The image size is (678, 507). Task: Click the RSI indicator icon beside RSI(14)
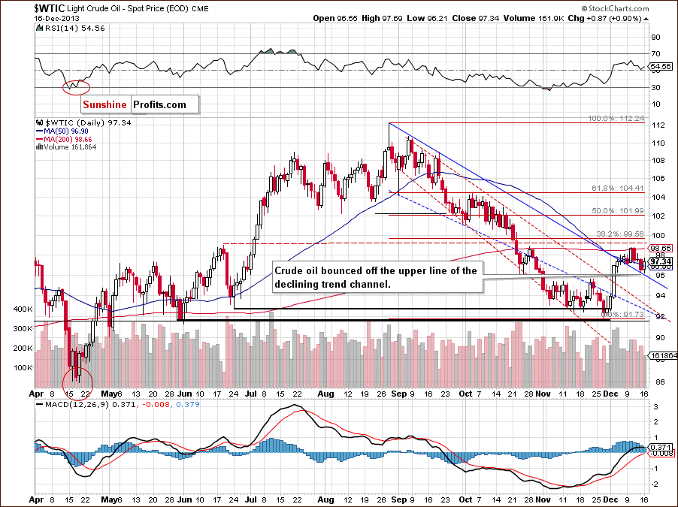(39, 28)
